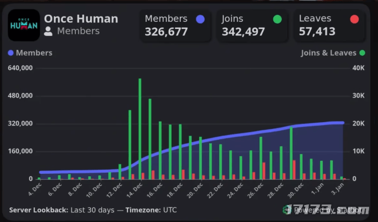Click the red dot in Leaves card
The image size is (378, 222).
pyautogui.click(x=354, y=19)
